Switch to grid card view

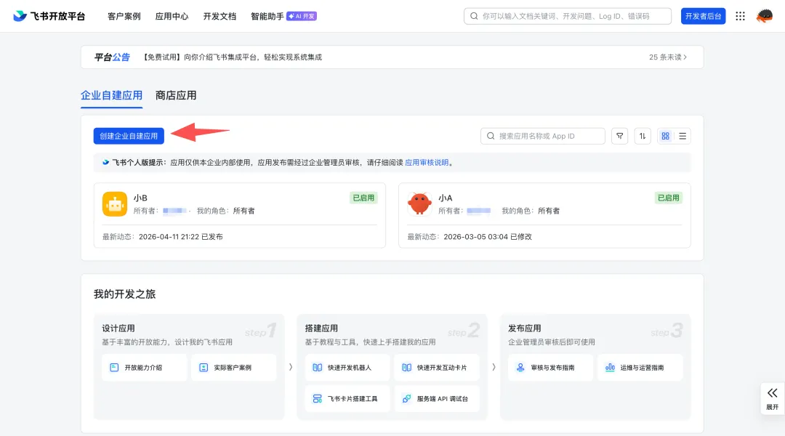[665, 136]
